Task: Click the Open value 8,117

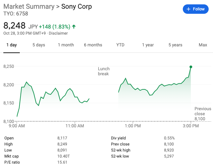Action: tap(62, 138)
